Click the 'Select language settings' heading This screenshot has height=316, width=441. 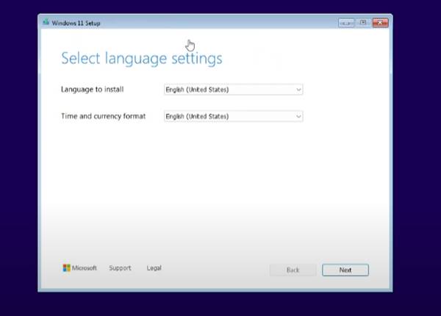142,59
